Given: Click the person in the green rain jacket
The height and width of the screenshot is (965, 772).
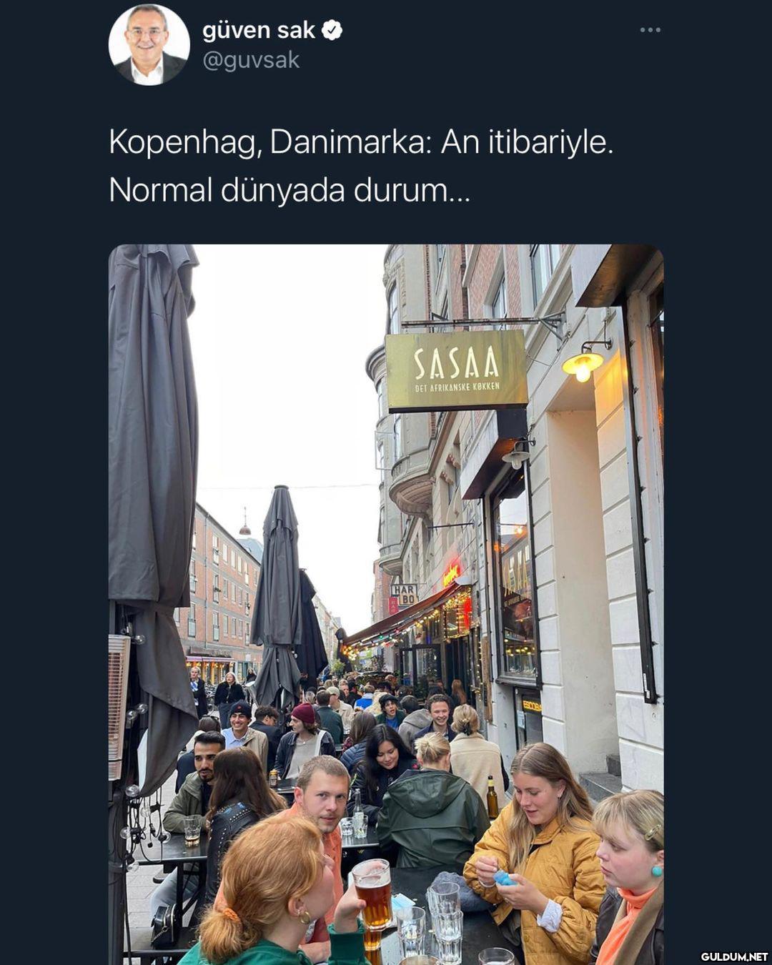Looking at the screenshot, I should pyautogui.click(x=432, y=808).
